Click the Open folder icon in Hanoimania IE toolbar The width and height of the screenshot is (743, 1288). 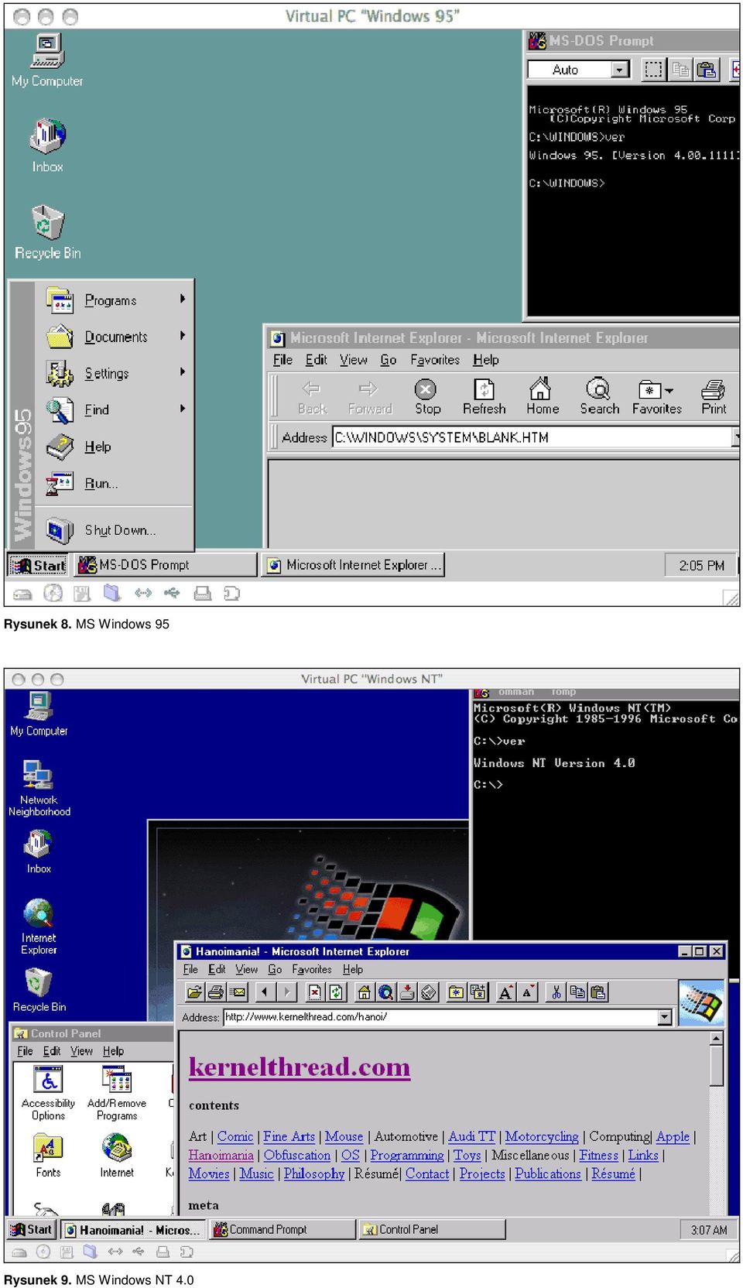[x=195, y=992]
